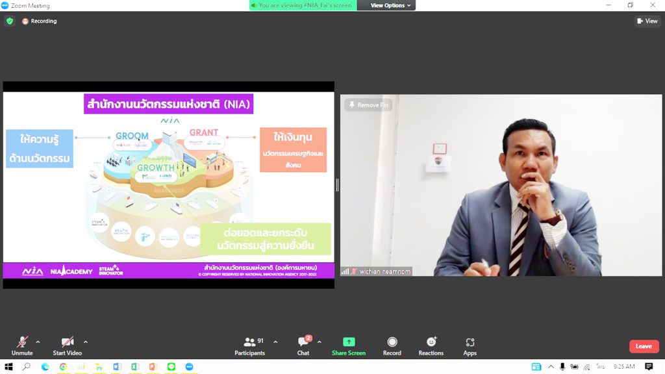
Task: Expand chat options chevron
Action: tap(320, 342)
